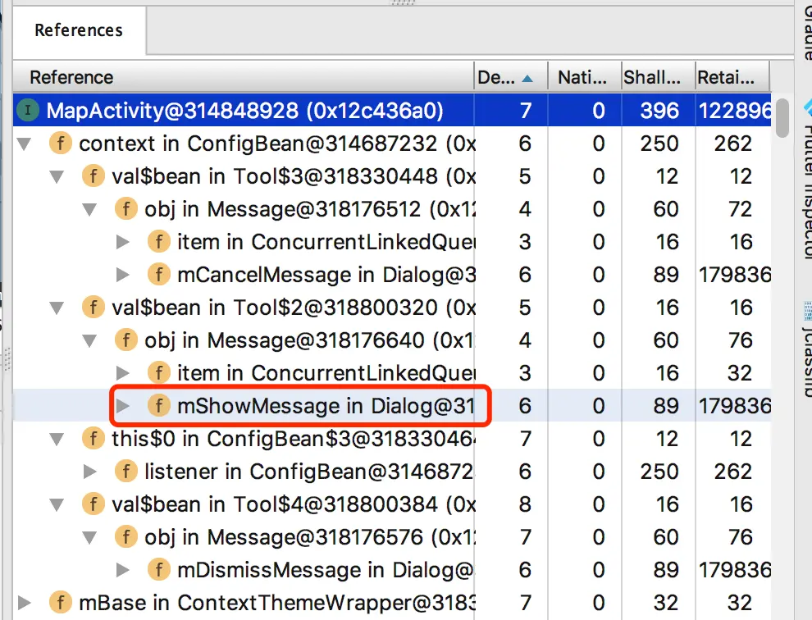The width and height of the screenshot is (812, 620).
Task: Select the mShowMessage in Dialog row
Action: pyautogui.click(x=392, y=406)
